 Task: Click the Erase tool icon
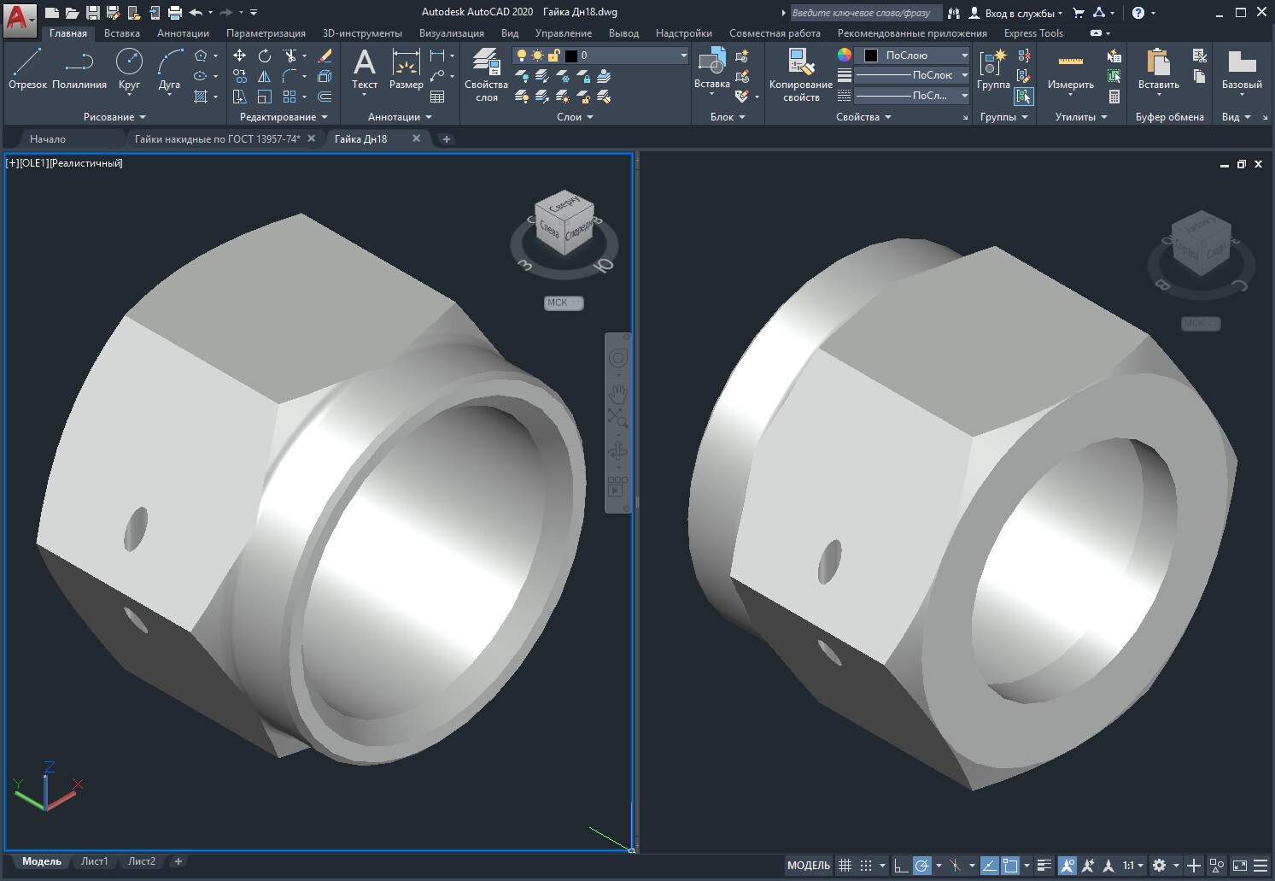pyautogui.click(x=325, y=56)
